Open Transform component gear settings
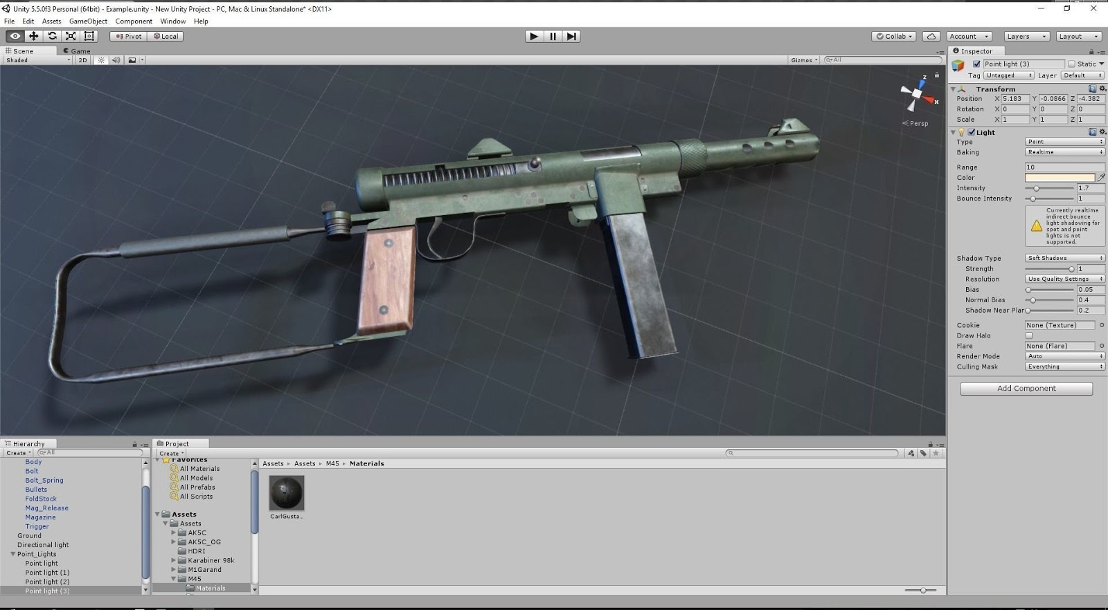 pos(1102,89)
